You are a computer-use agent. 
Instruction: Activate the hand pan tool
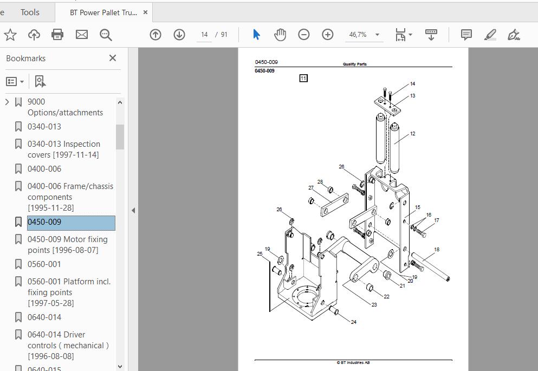(x=280, y=35)
